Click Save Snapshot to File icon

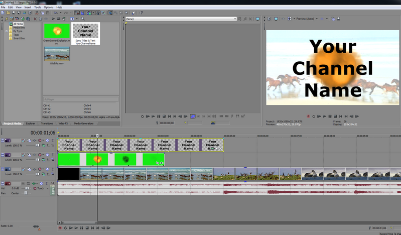point(338,19)
